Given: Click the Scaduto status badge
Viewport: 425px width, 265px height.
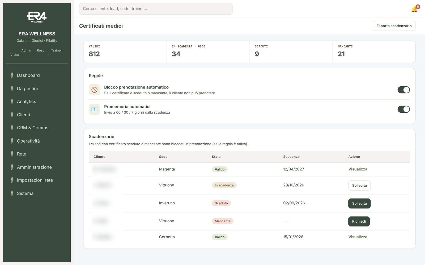Looking at the screenshot, I should tap(221, 203).
